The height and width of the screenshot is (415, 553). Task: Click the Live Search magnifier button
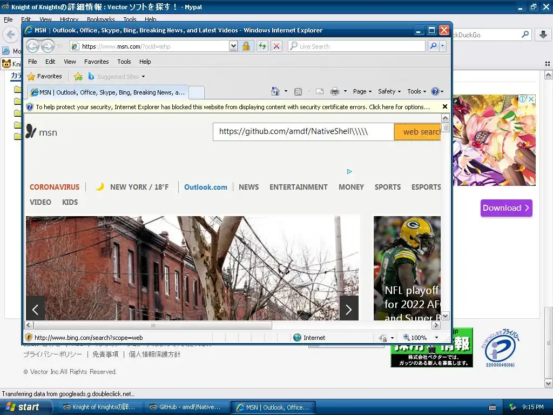click(434, 46)
